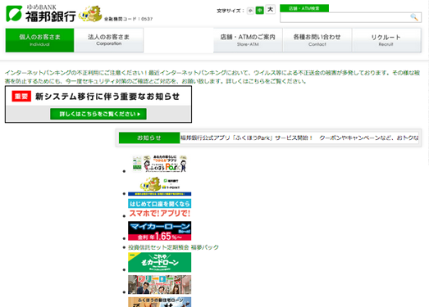The image size is (429, 307).
Task: Click the 金融機関コード 0537 text
Action: point(128,19)
